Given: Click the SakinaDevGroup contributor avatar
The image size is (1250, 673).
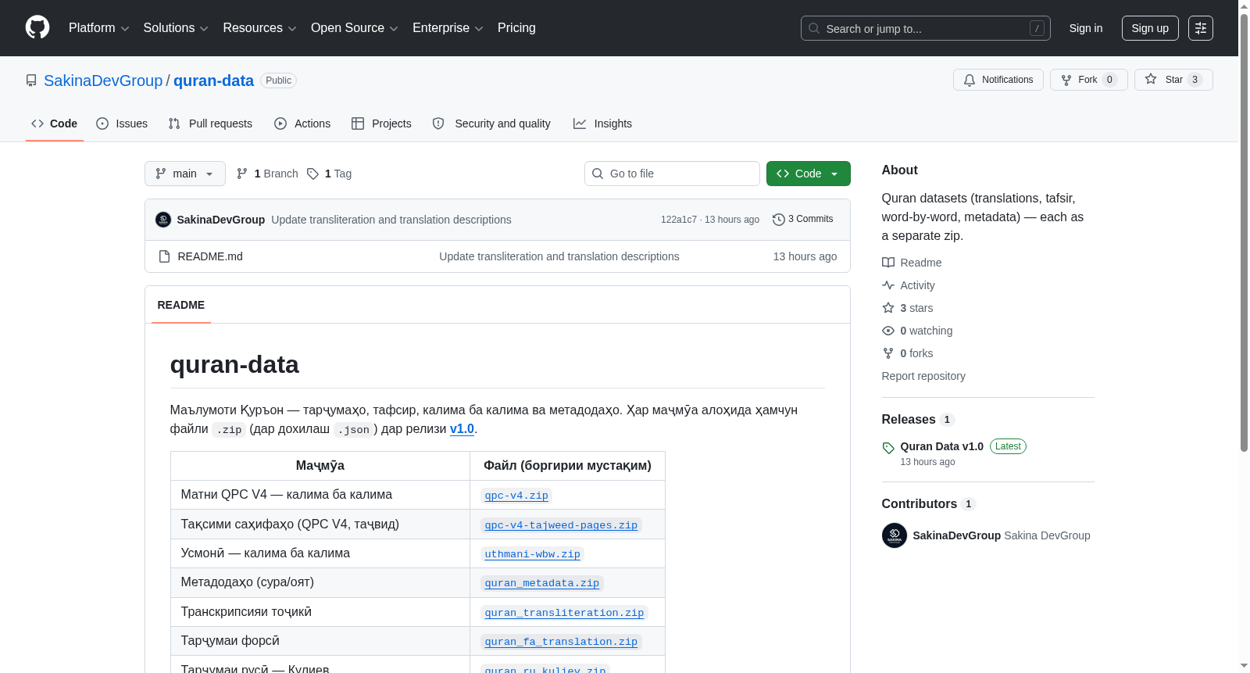Looking at the screenshot, I should [895, 535].
